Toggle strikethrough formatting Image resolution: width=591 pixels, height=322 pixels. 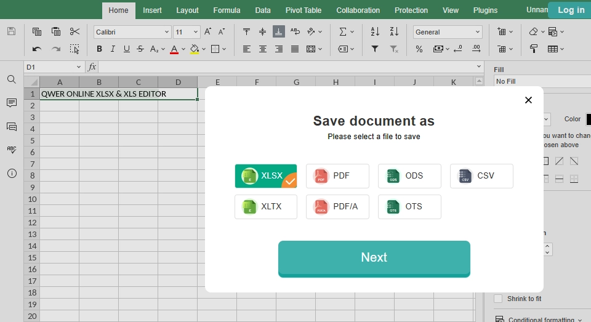(140, 49)
